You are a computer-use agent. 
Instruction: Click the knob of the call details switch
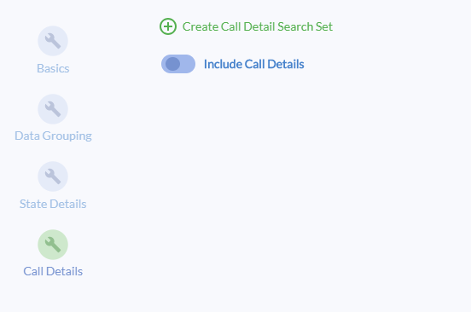[172, 64]
